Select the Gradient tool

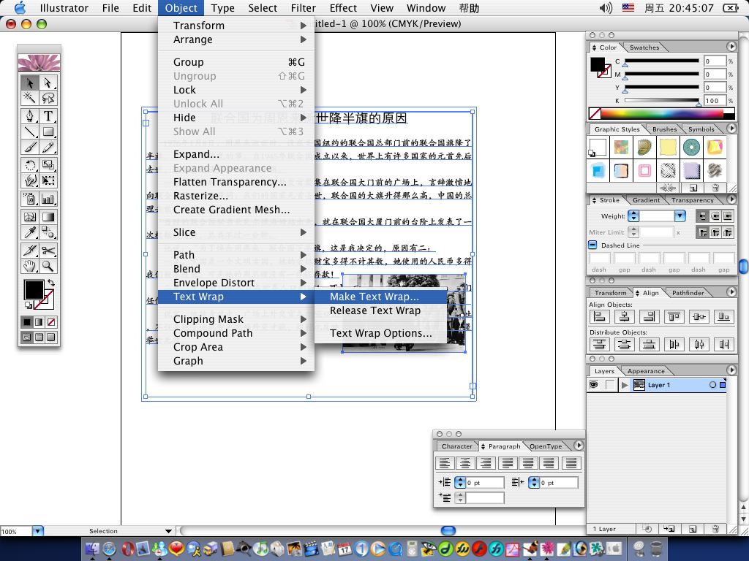[48, 216]
